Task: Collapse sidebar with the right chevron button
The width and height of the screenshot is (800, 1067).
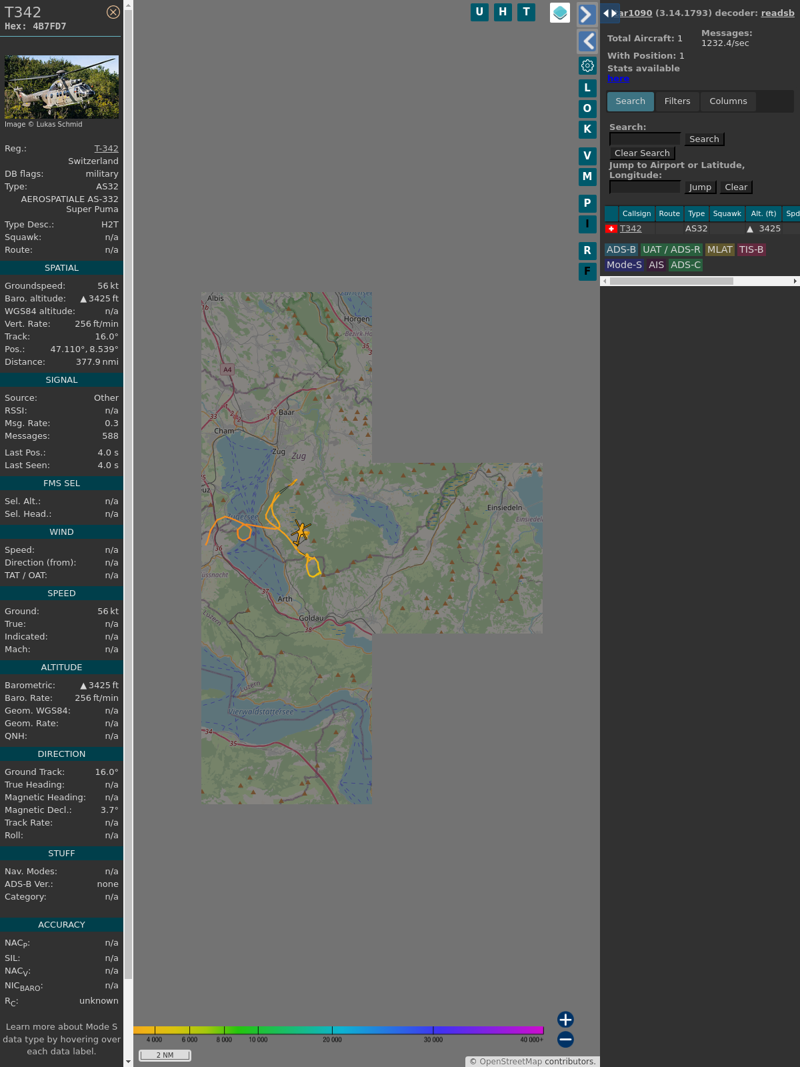Action: [x=587, y=14]
